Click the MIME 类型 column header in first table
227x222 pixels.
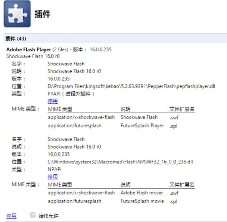[60, 109]
